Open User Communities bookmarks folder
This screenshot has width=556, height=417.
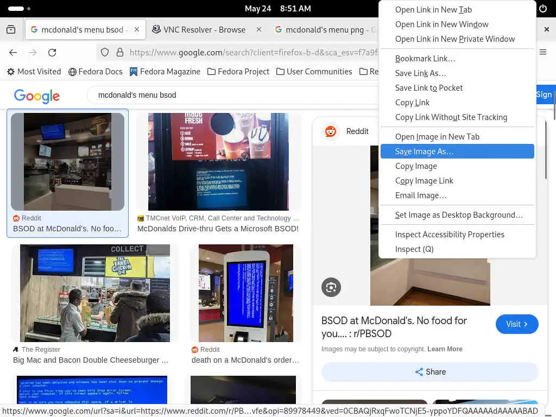[314, 72]
